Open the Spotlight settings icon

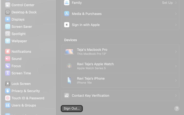click(8, 34)
